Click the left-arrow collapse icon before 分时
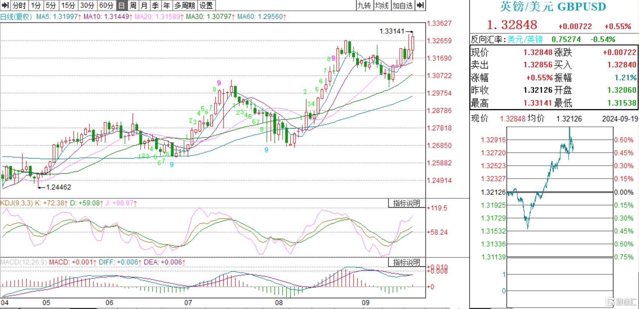The image size is (639, 309). tap(5, 5)
